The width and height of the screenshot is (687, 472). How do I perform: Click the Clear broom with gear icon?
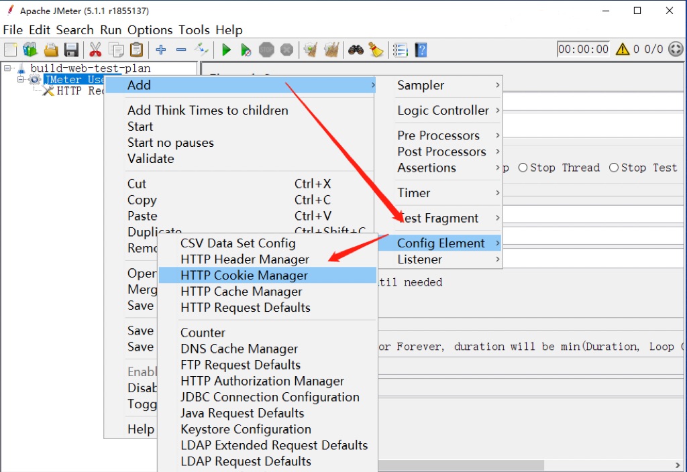pyautogui.click(x=311, y=50)
